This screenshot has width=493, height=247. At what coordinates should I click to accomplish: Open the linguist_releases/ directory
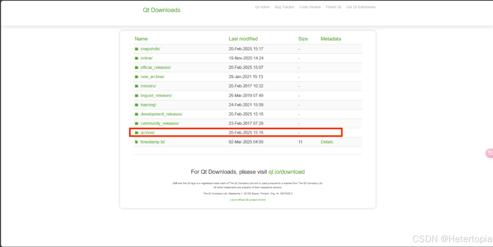point(156,96)
